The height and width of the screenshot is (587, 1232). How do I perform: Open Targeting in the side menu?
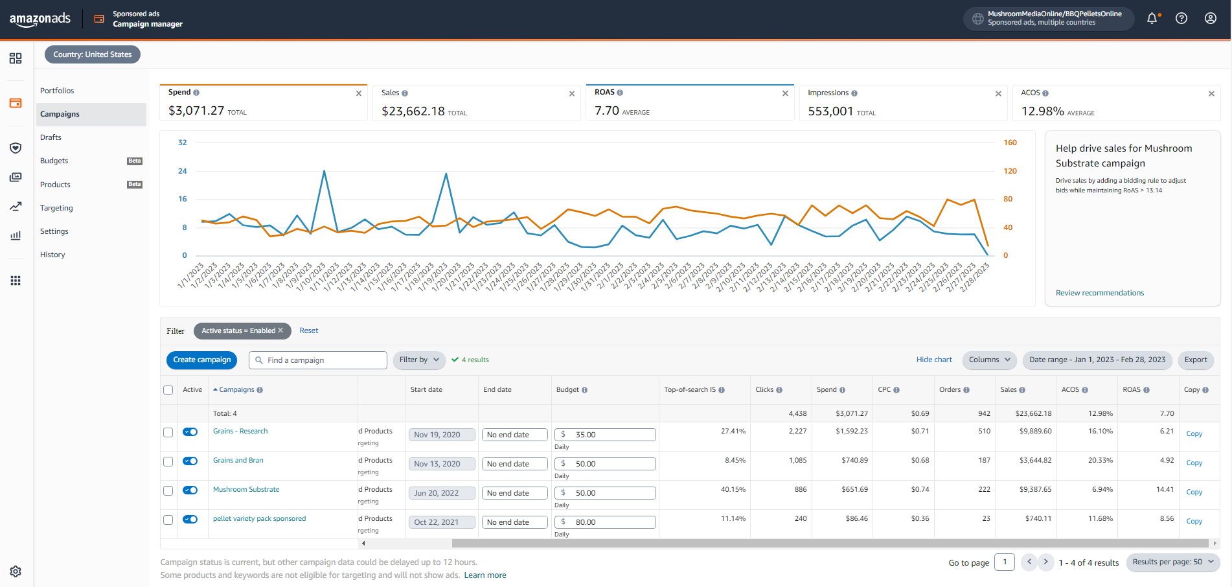(x=56, y=208)
